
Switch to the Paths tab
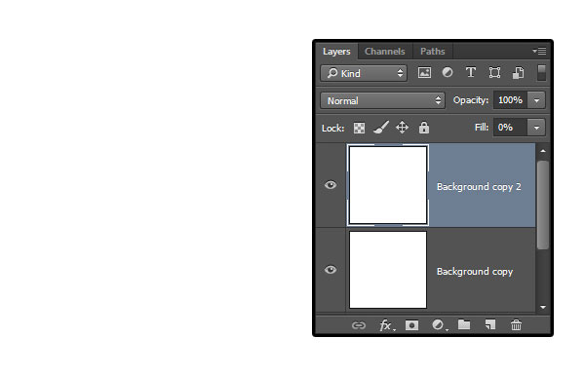coord(432,52)
